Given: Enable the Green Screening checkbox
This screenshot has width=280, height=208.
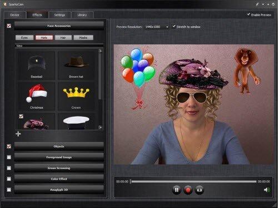Looking at the screenshot, I should [9, 168].
